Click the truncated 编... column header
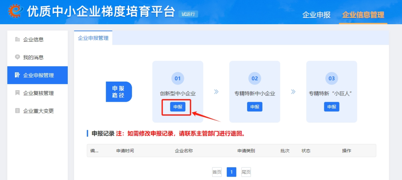 [95, 151]
